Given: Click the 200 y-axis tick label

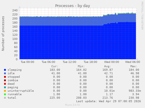Looking at the screenshot, I should click(x=15, y=18).
